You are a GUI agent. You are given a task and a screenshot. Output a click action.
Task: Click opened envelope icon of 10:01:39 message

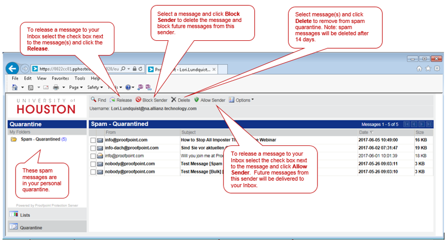pos(100,156)
